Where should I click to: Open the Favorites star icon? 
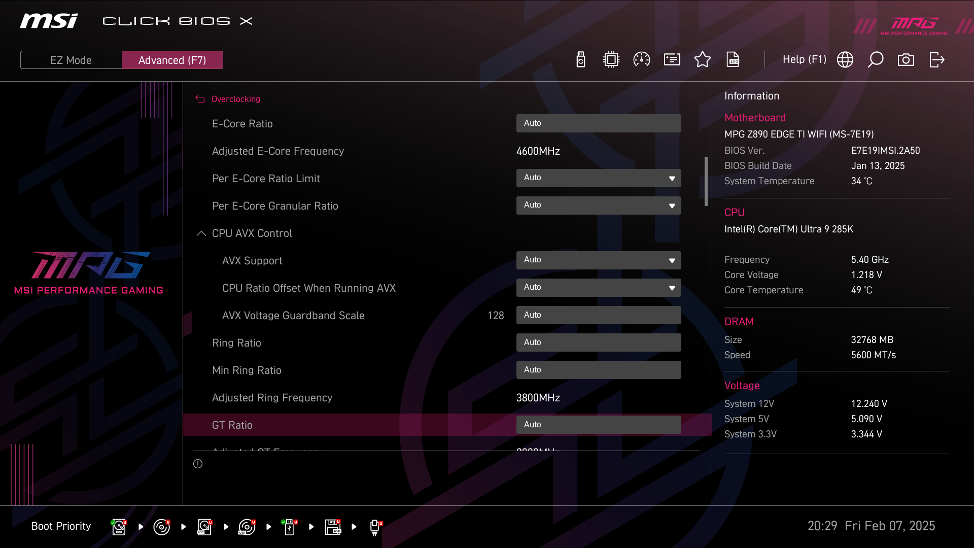pos(703,60)
